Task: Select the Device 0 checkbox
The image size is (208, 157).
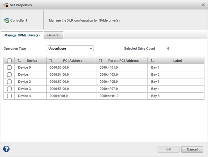Action: 9,68
